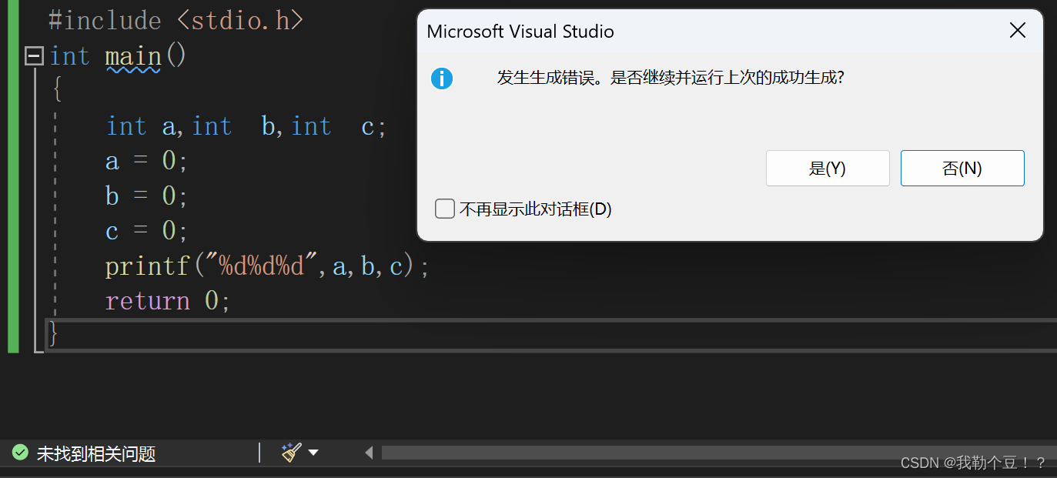This screenshot has width=1057, height=478.
Task: Click the b = 0; line
Action: (146, 196)
